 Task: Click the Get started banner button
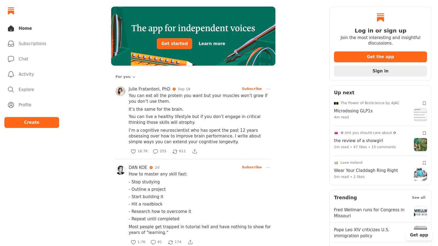click(x=174, y=44)
